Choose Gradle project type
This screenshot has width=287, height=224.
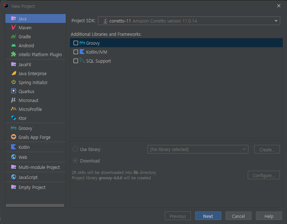tap(35, 36)
